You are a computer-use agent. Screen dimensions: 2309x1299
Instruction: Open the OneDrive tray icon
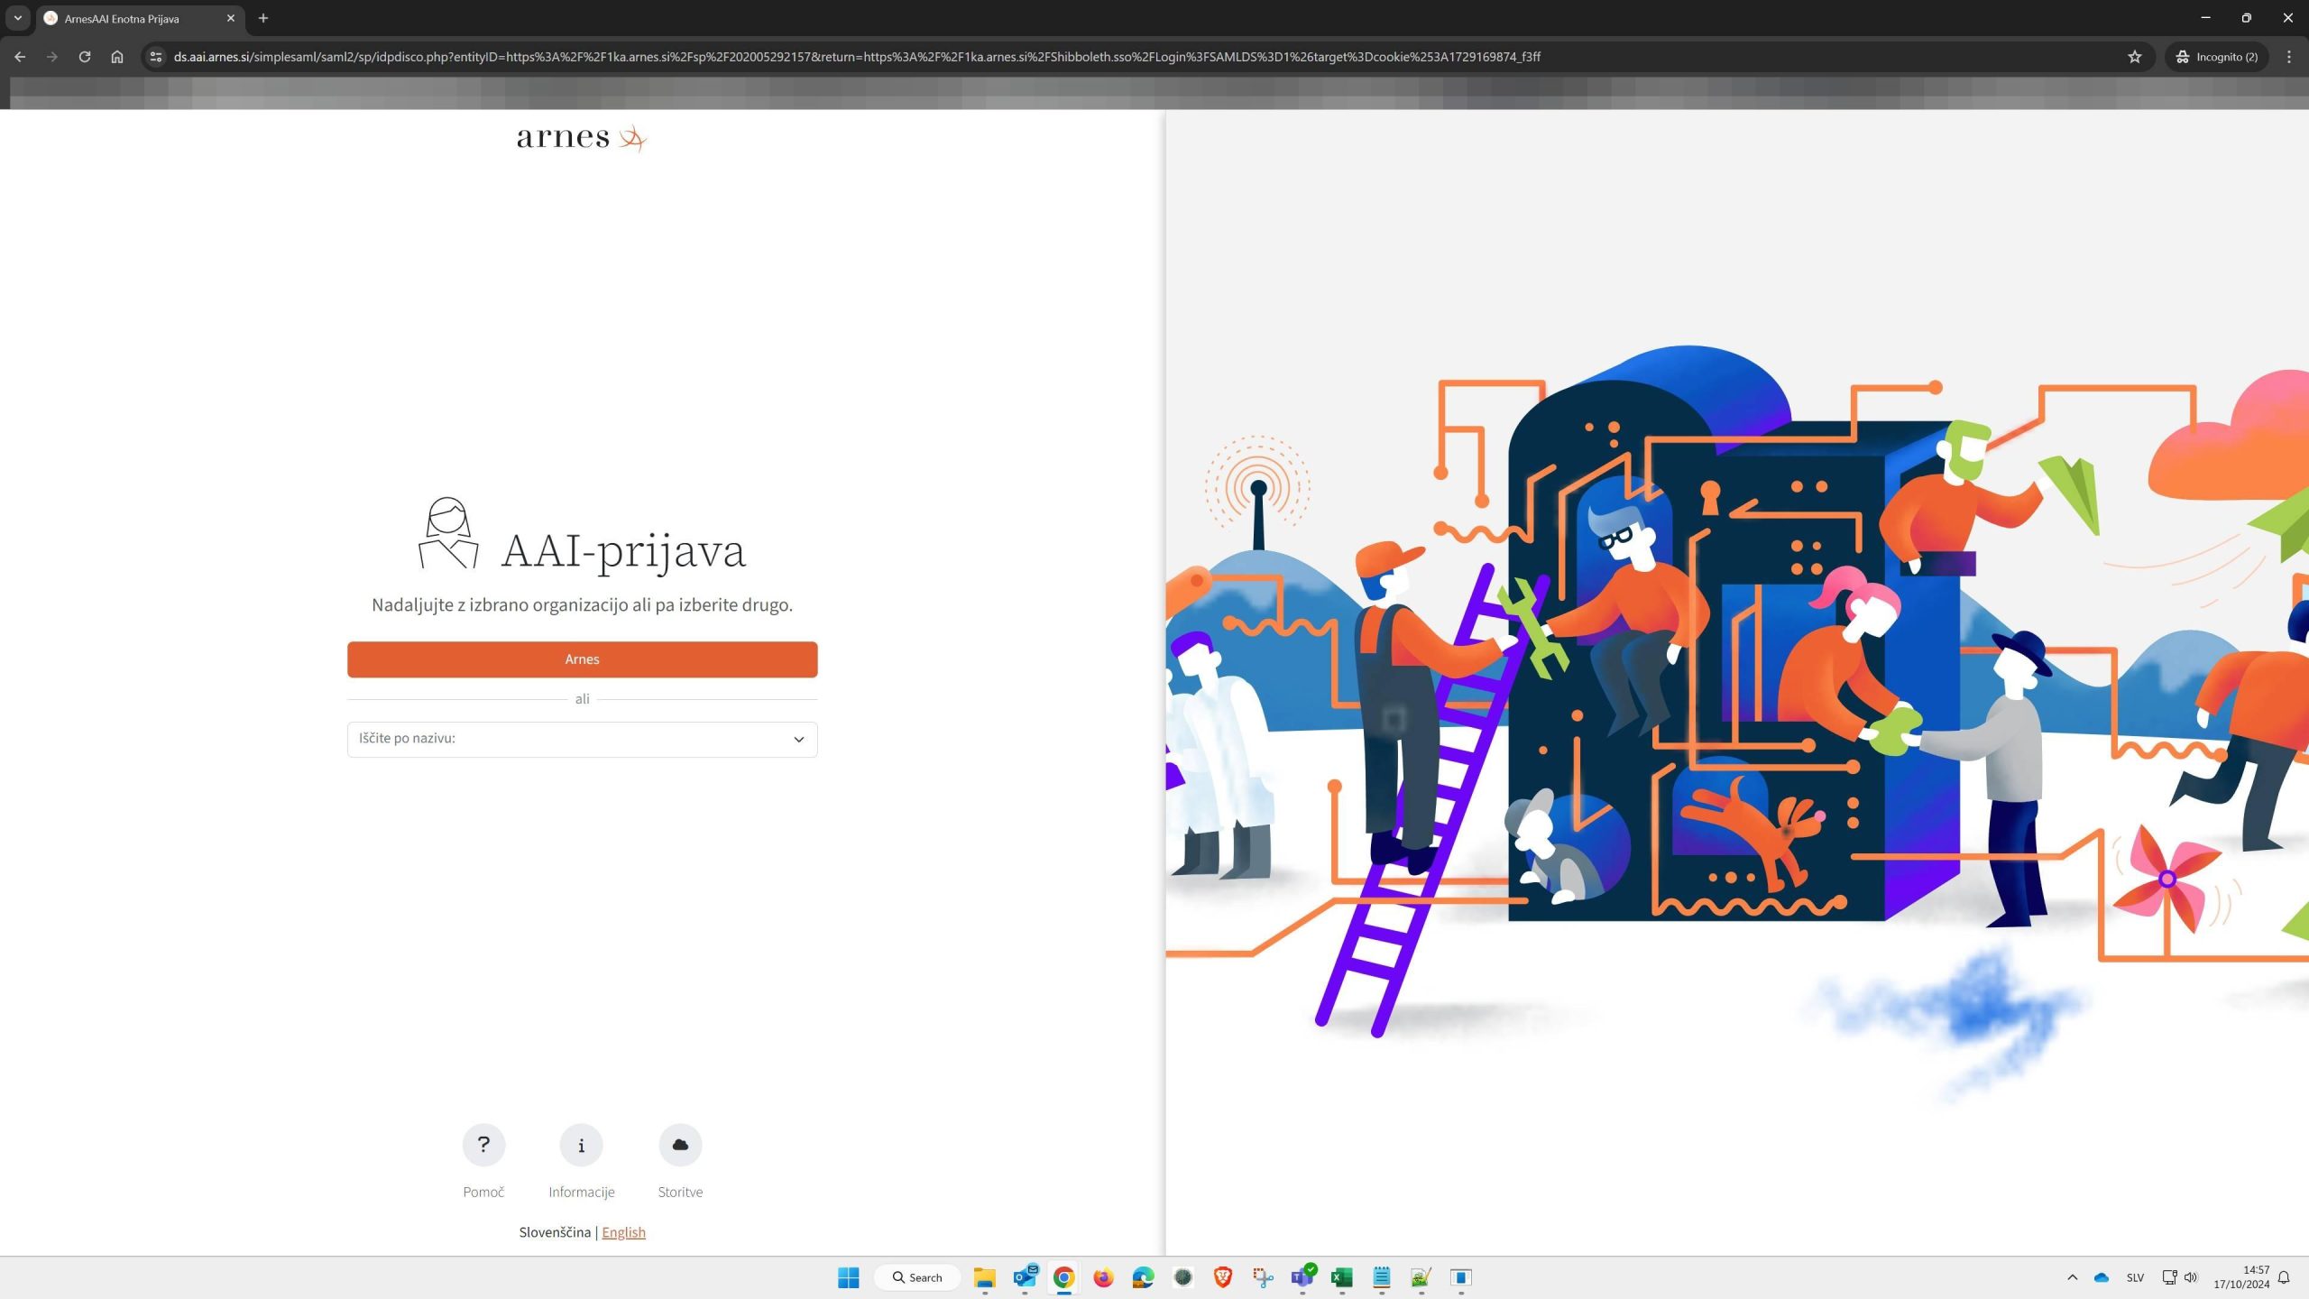(x=2102, y=1277)
